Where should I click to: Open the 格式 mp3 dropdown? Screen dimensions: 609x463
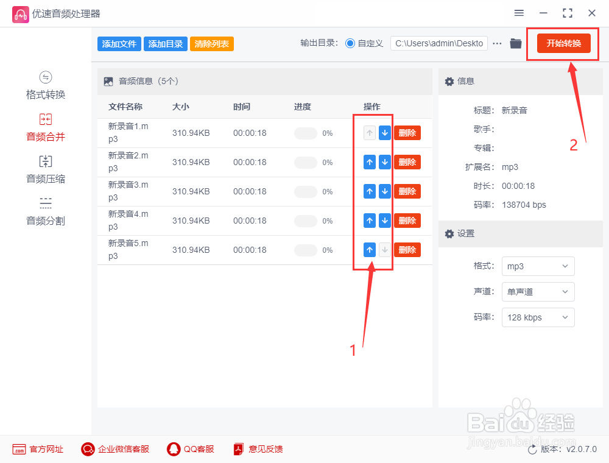pyautogui.click(x=538, y=266)
